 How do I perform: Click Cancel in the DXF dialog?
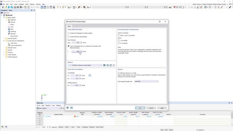click(151, 108)
